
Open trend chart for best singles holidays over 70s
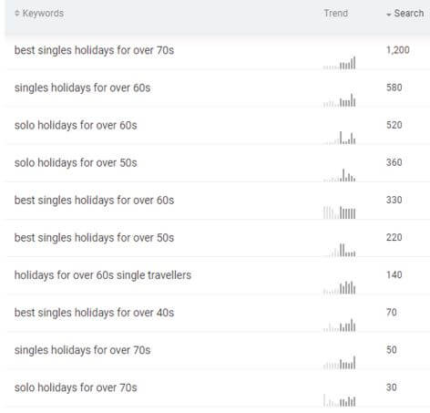pos(339,63)
